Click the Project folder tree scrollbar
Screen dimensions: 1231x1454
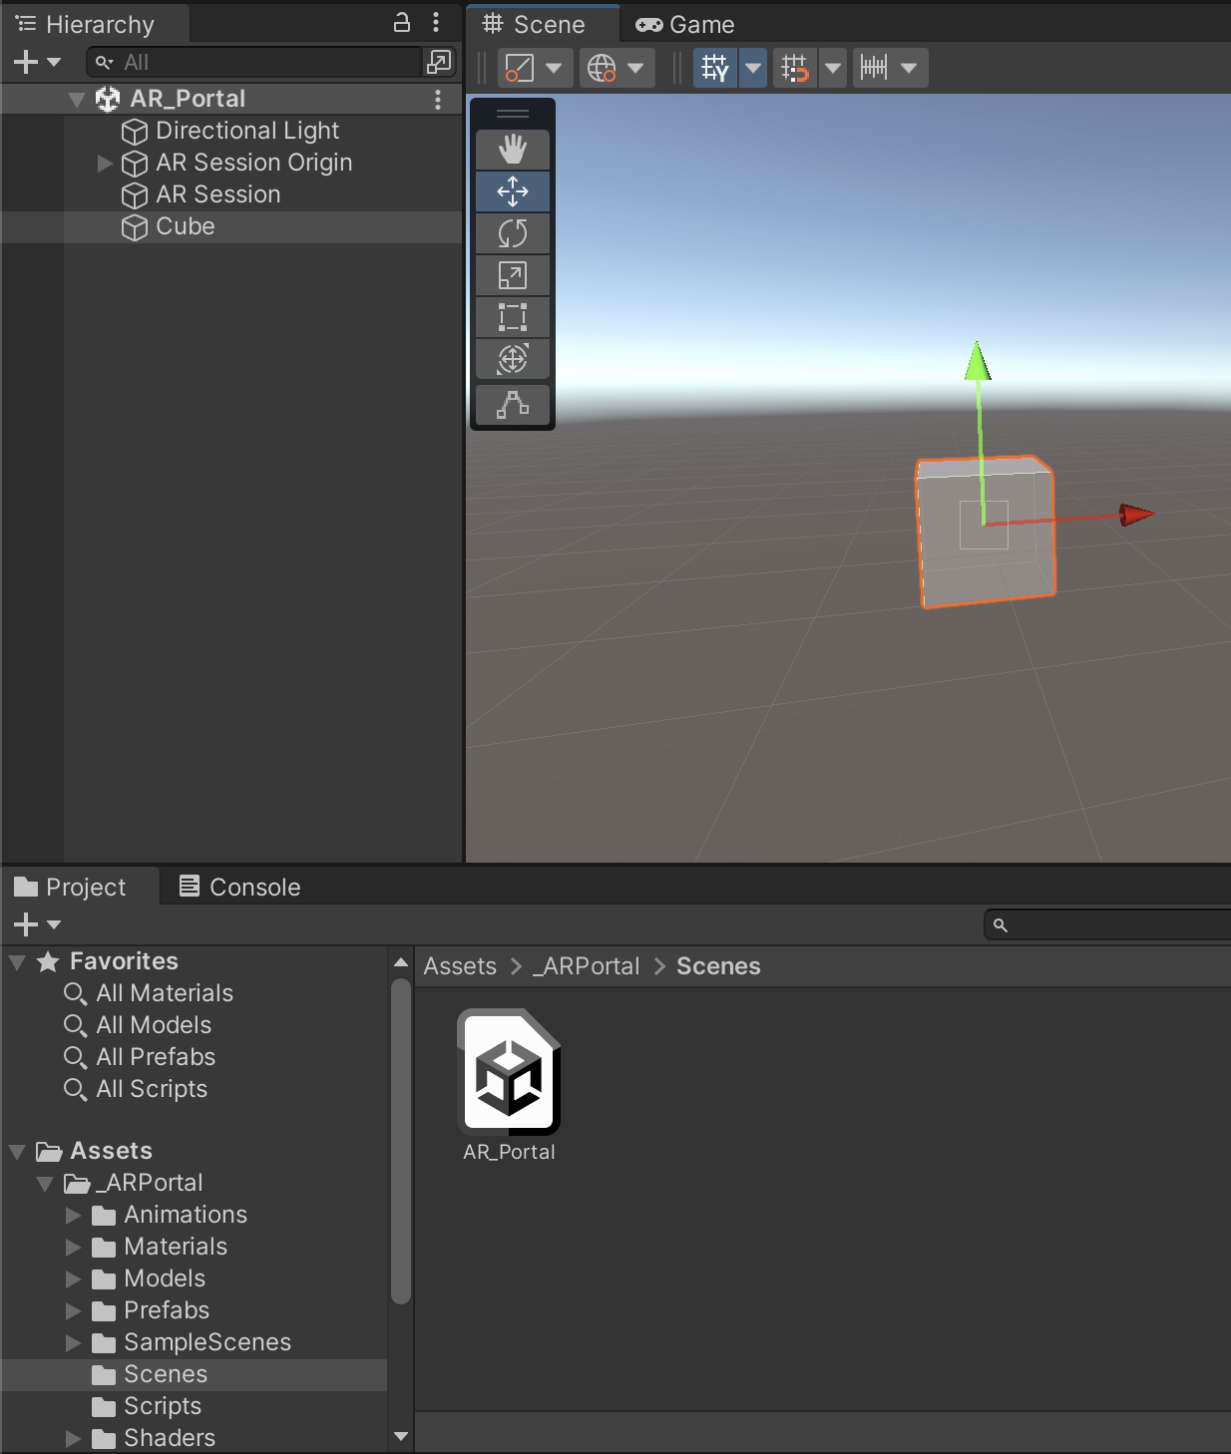point(401,1141)
